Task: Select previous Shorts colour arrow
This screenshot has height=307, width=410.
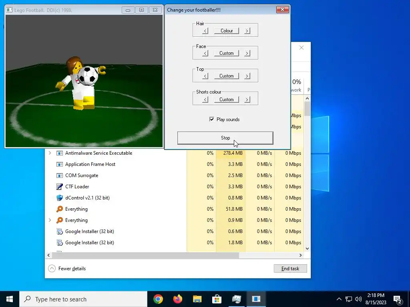Action: tap(205, 100)
